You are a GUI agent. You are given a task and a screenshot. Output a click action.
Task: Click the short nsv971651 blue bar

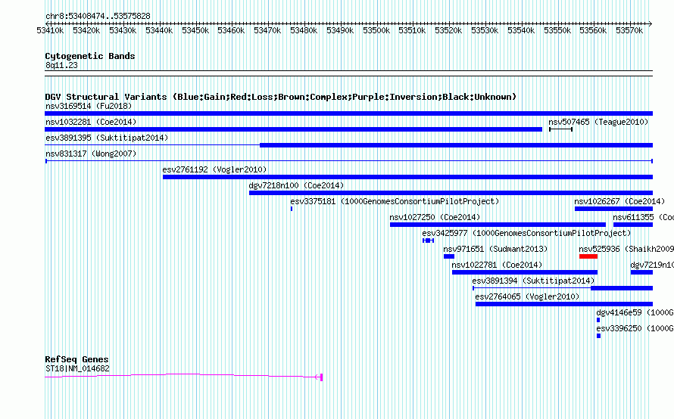pyautogui.click(x=449, y=256)
